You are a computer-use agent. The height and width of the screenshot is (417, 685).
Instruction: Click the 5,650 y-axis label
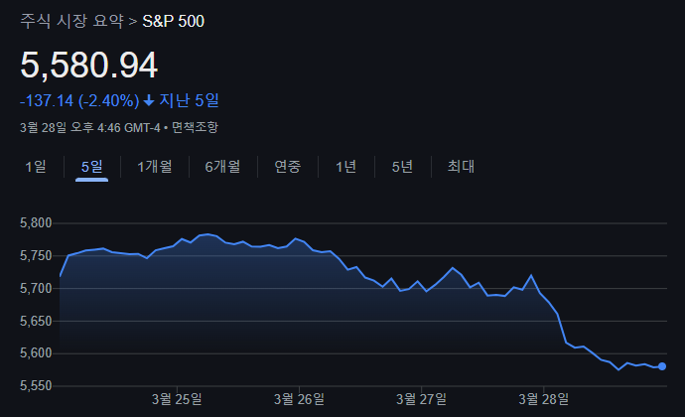coord(36,322)
